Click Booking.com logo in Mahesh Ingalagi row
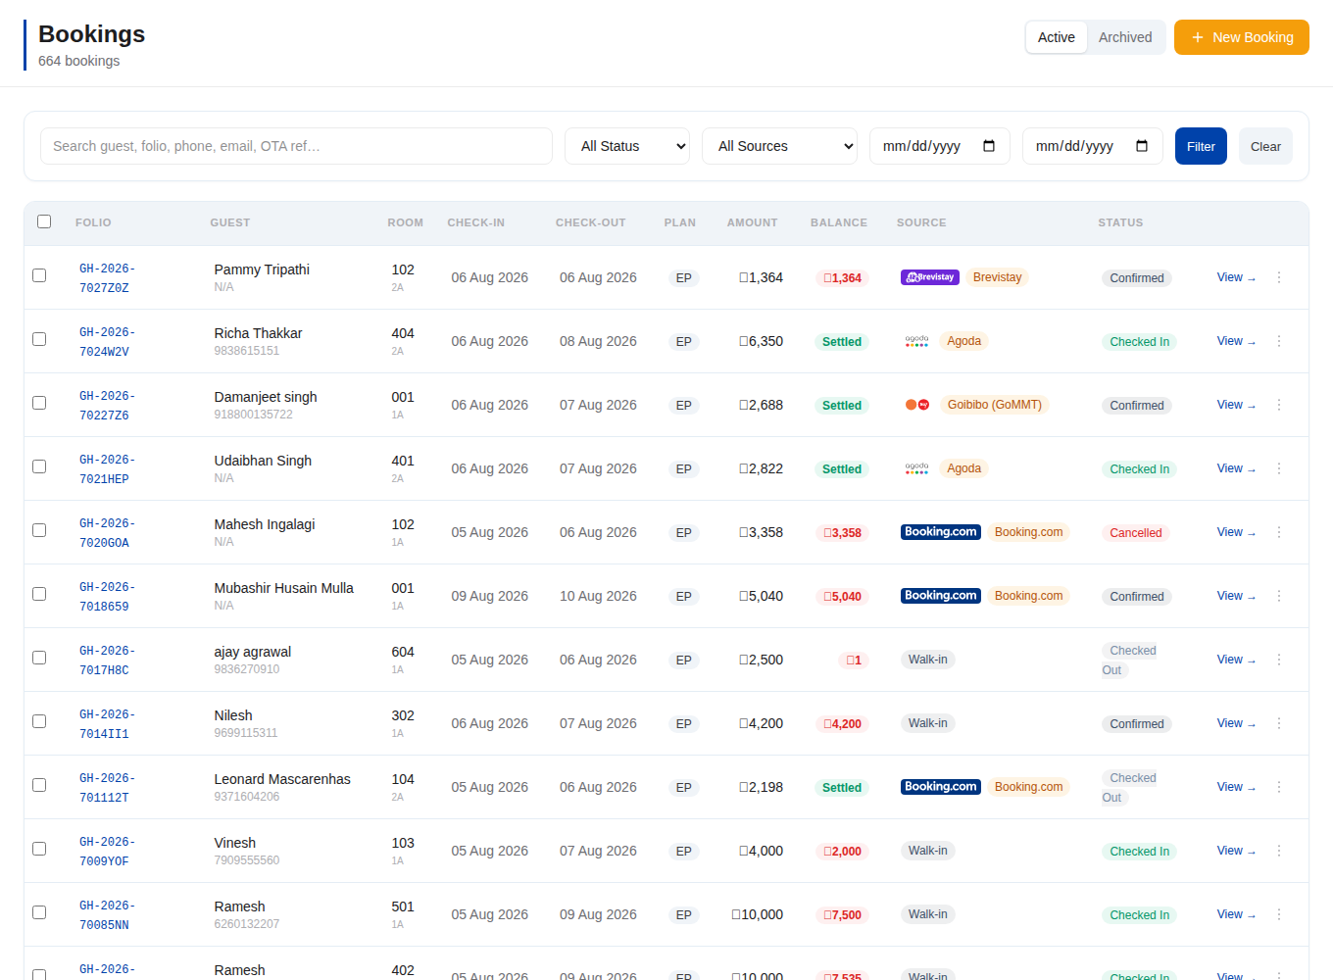Screen dimensions: 1333x980 pyautogui.click(x=941, y=532)
